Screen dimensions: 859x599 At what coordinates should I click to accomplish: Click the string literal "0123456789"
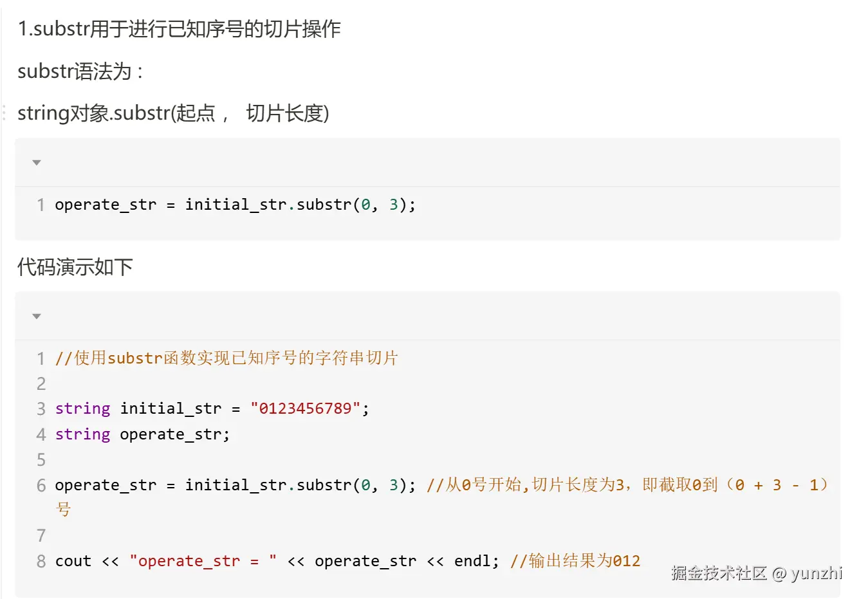(x=305, y=409)
